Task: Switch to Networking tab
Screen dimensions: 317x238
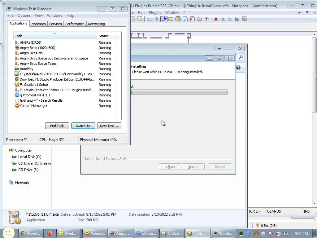Action: pyautogui.click(x=96, y=24)
